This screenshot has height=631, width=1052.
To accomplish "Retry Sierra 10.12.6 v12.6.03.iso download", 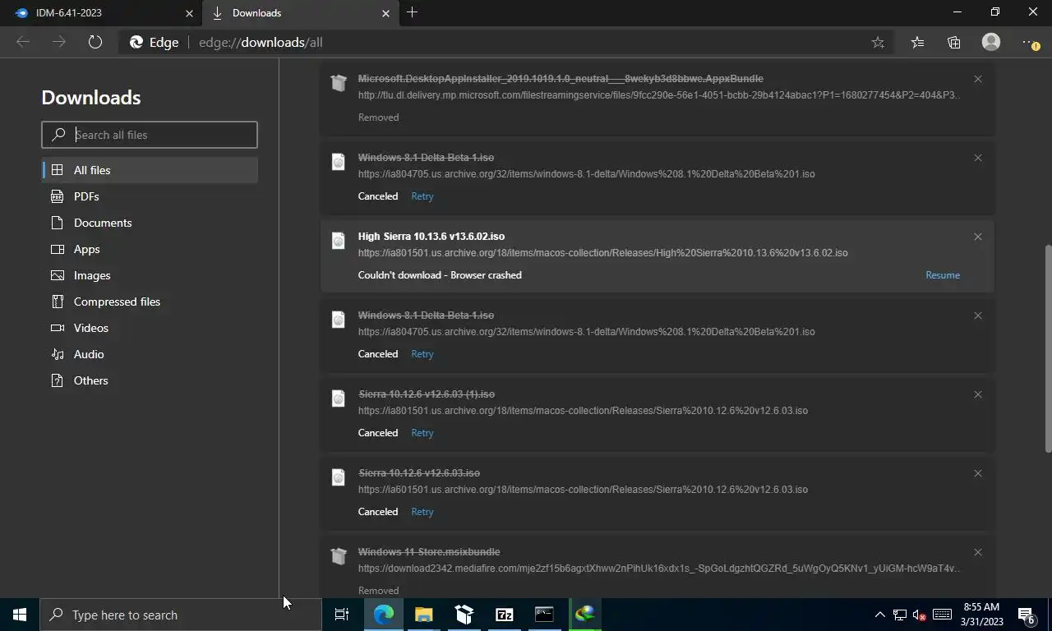I will (422, 512).
